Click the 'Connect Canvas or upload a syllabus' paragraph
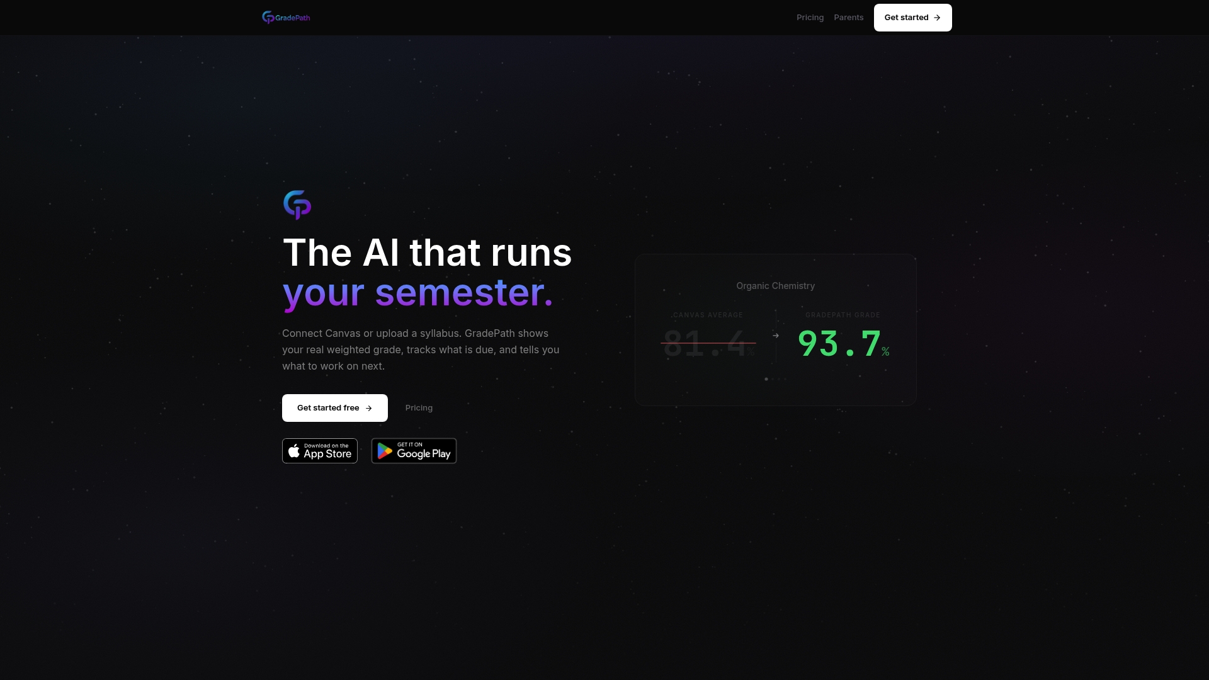The image size is (1209, 680). (421, 349)
